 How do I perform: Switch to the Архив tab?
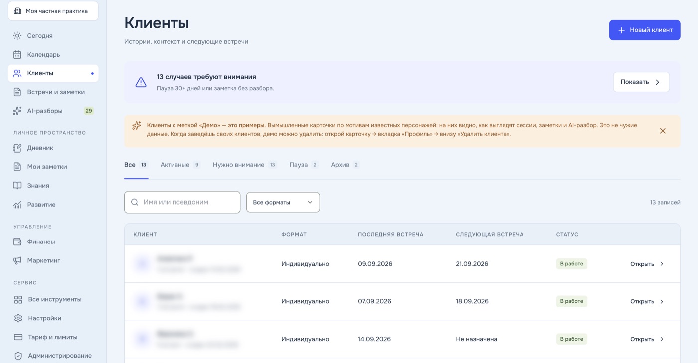pos(345,165)
